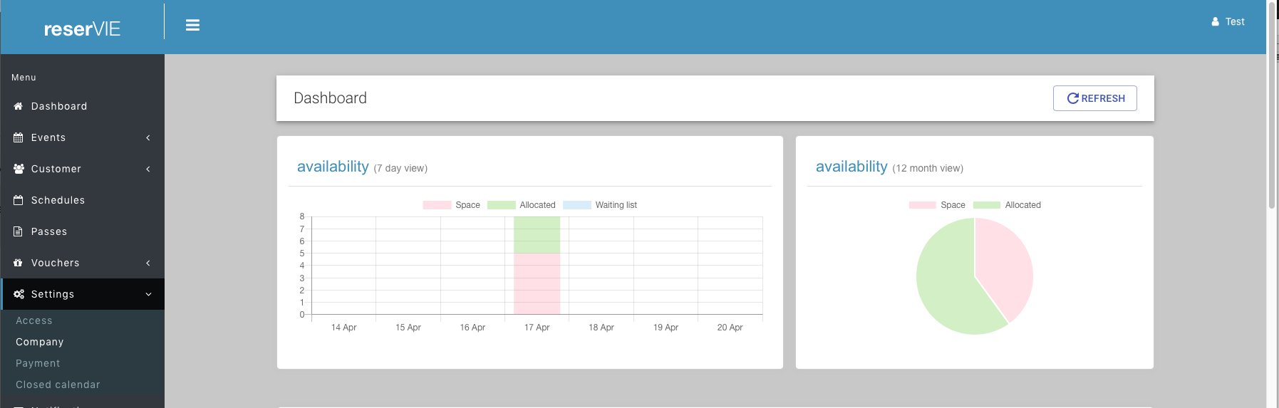Open the Test user account link
1279x408 pixels.
click(x=1228, y=22)
